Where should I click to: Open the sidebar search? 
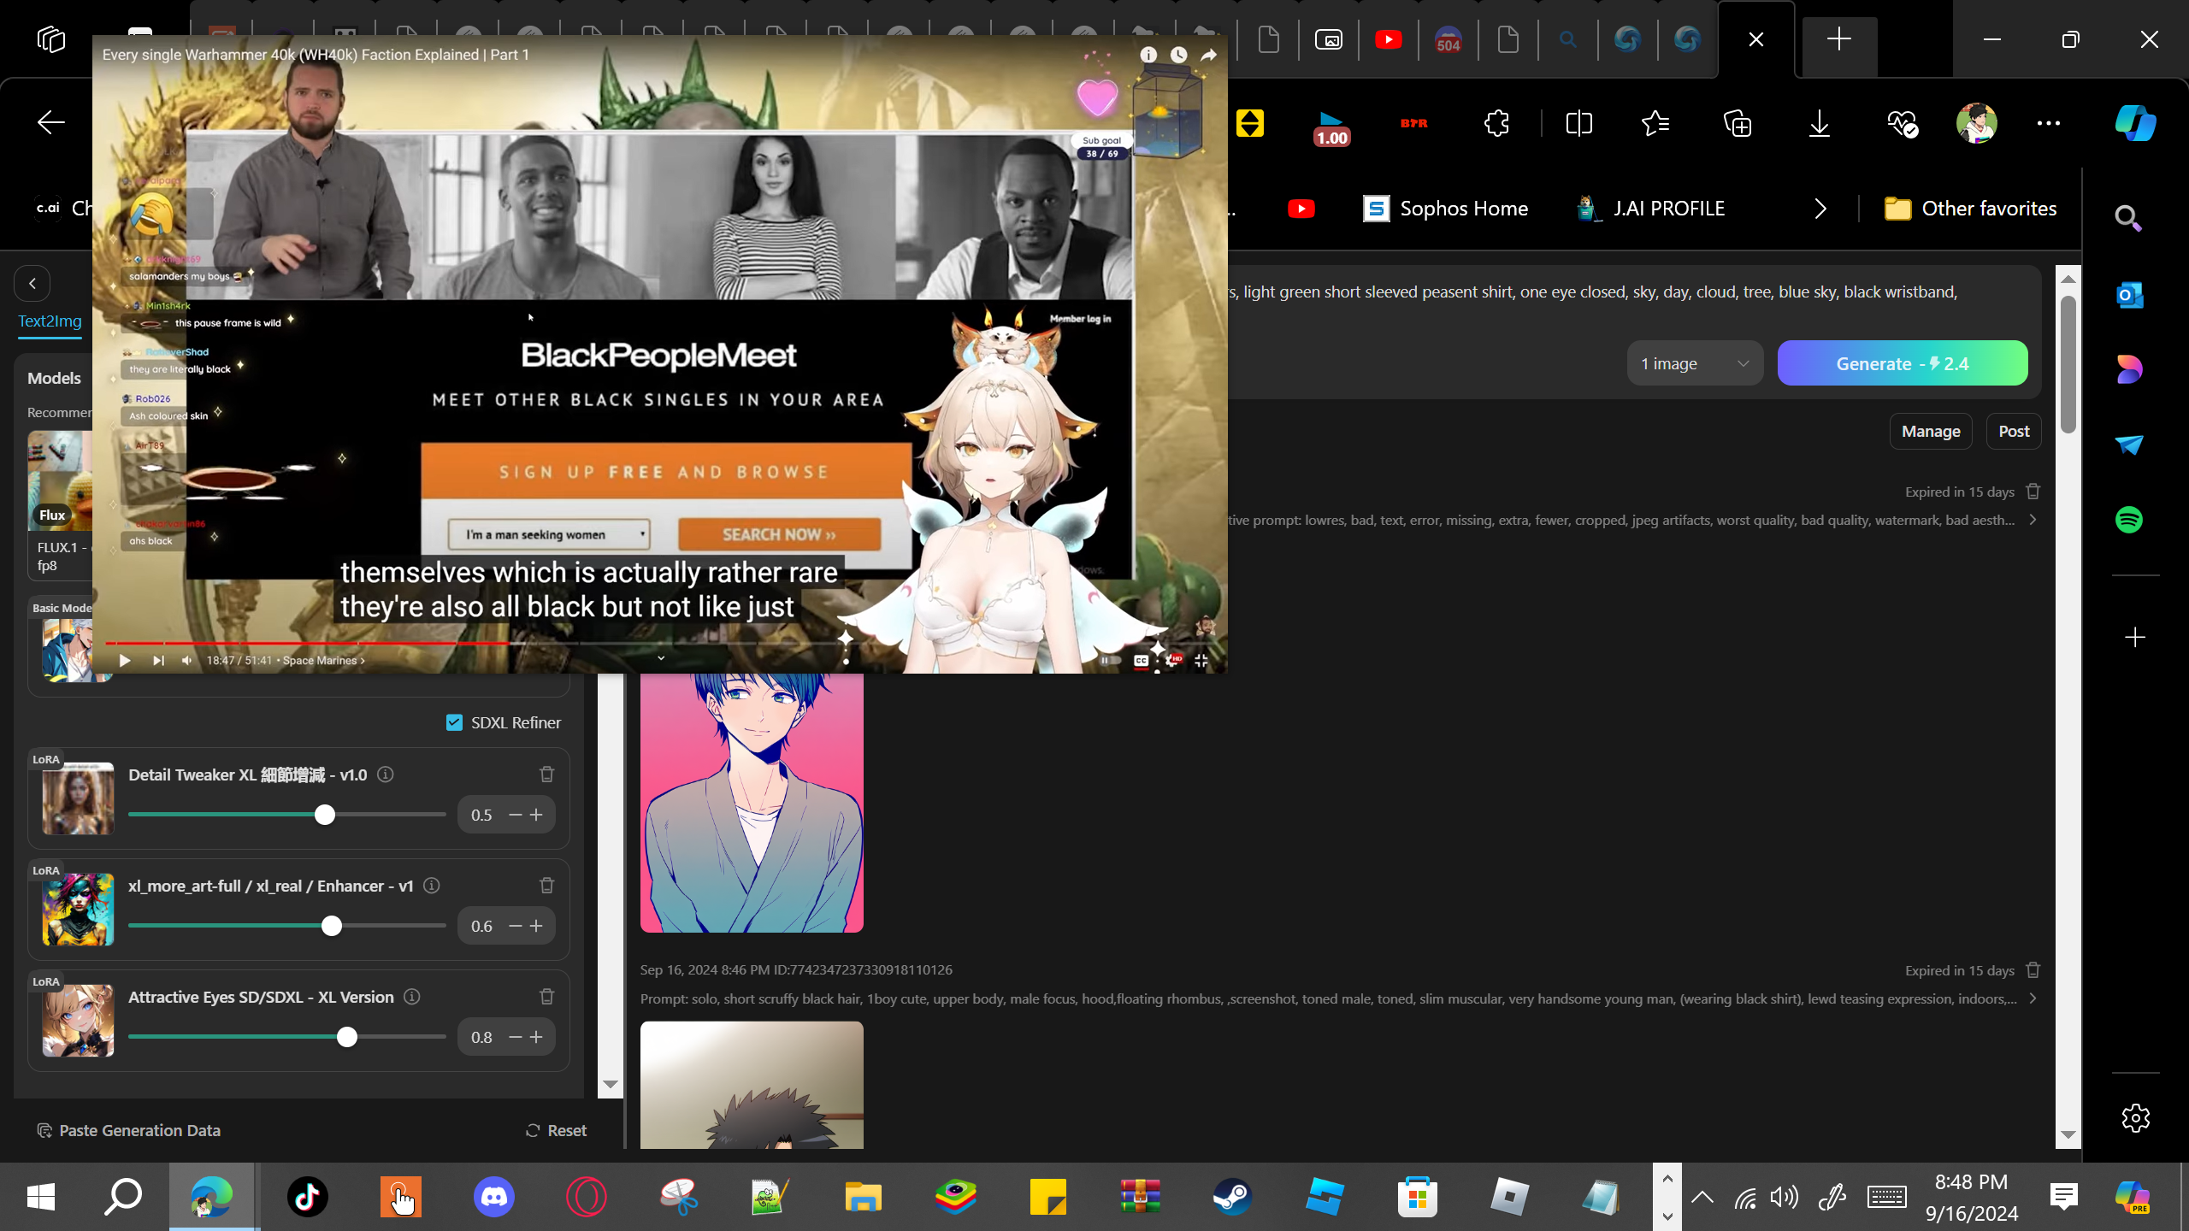pyautogui.click(x=2128, y=219)
